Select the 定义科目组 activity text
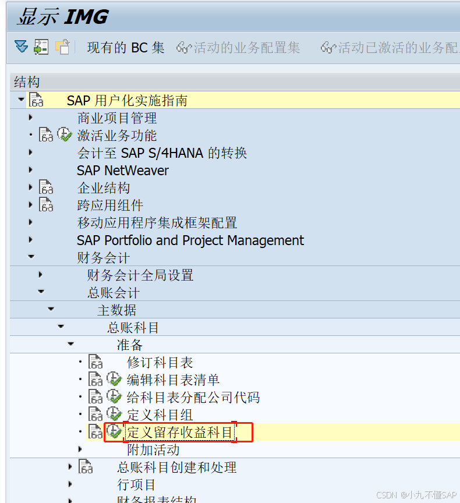The height and width of the screenshot is (503, 460). coord(160,415)
